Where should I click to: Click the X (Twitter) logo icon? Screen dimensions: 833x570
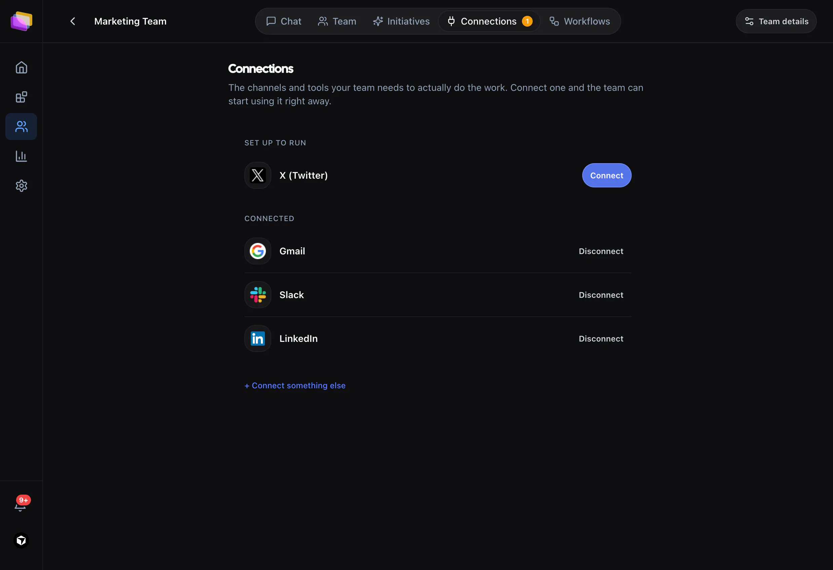point(258,175)
